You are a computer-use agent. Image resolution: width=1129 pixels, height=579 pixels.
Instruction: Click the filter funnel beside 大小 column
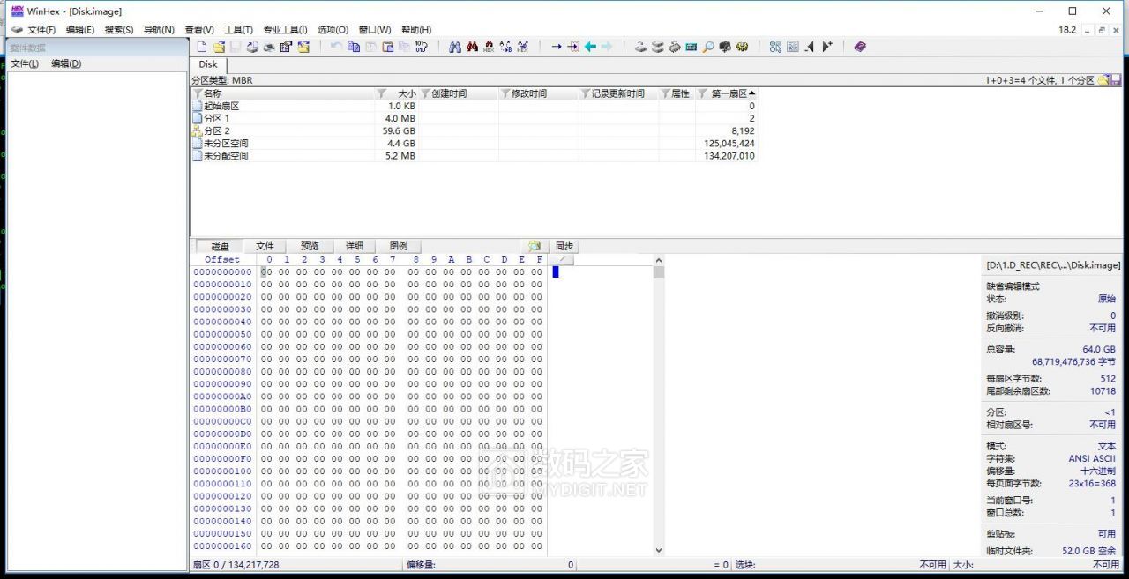click(382, 93)
